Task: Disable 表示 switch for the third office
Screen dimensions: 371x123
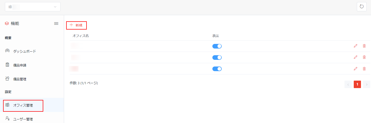Action: 217,69
